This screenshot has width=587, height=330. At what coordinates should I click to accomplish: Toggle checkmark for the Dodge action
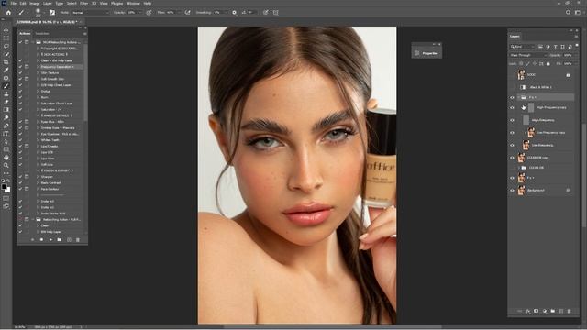coord(20,91)
